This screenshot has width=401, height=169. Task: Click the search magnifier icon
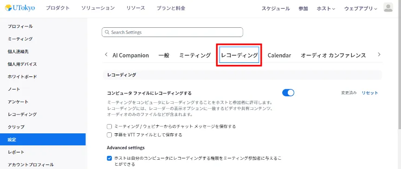(x=107, y=32)
